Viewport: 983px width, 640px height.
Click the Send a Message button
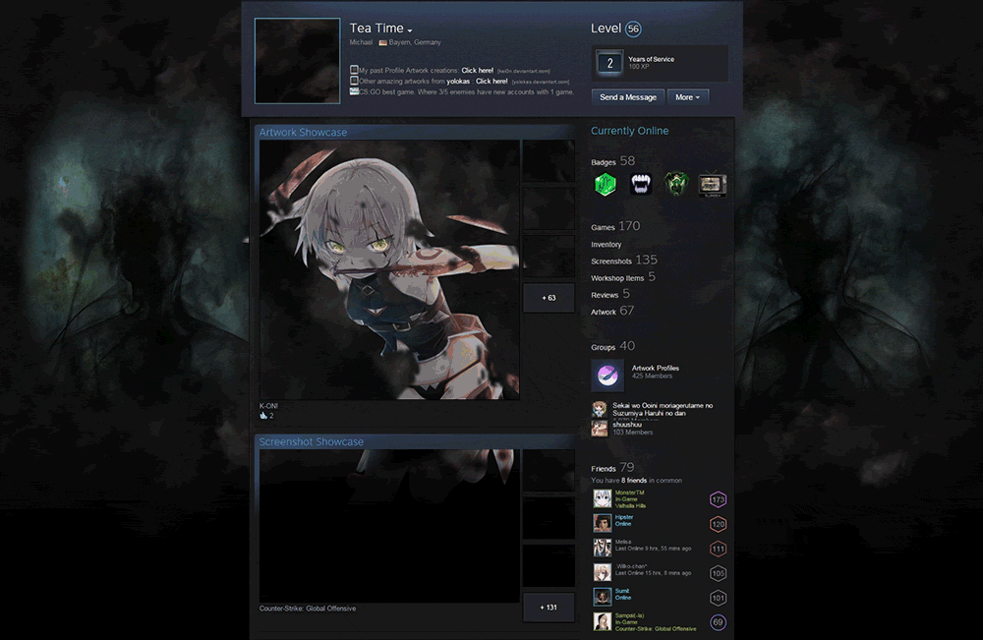click(x=627, y=97)
